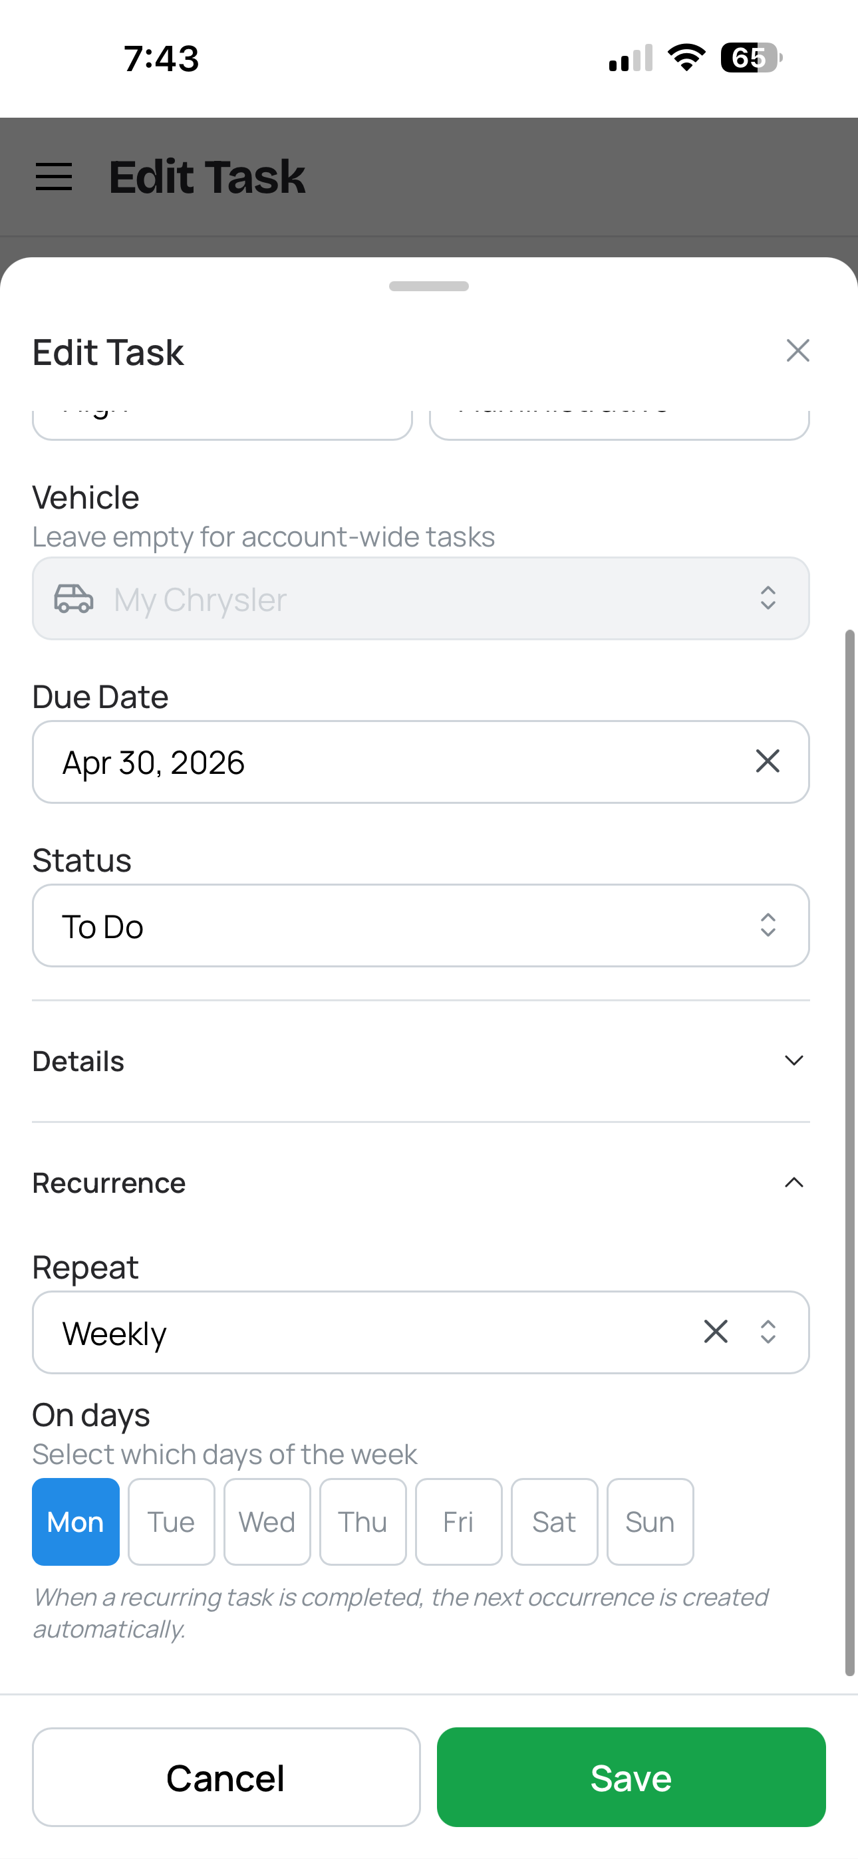
Task: Enable Wednesday recurrence
Action: click(267, 1521)
